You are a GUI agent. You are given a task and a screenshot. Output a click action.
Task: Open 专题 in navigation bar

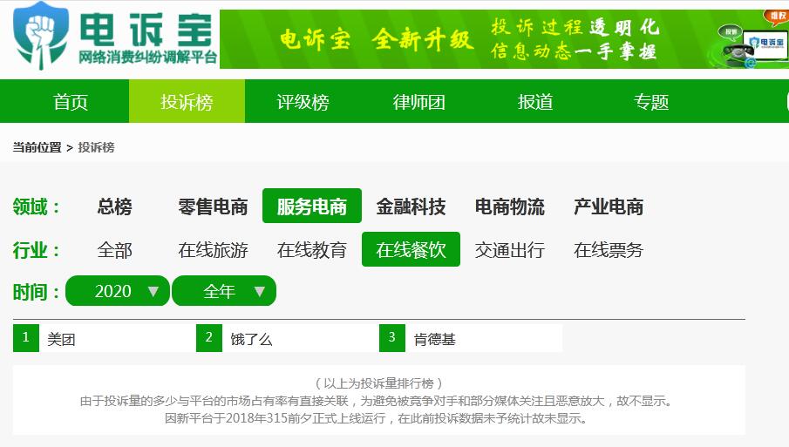point(651,102)
